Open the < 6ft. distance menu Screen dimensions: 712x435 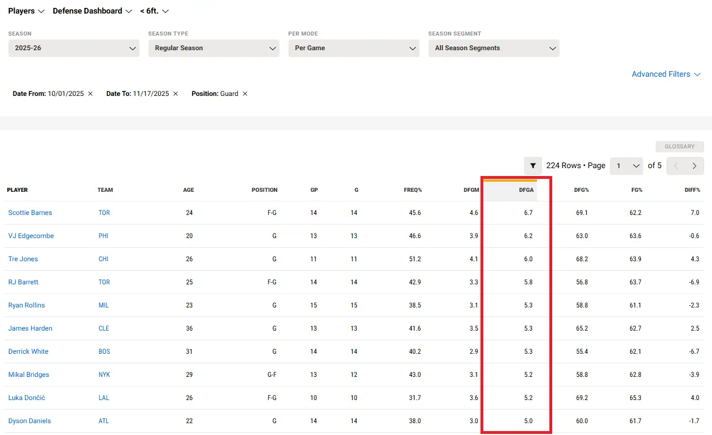pos(154,11)
